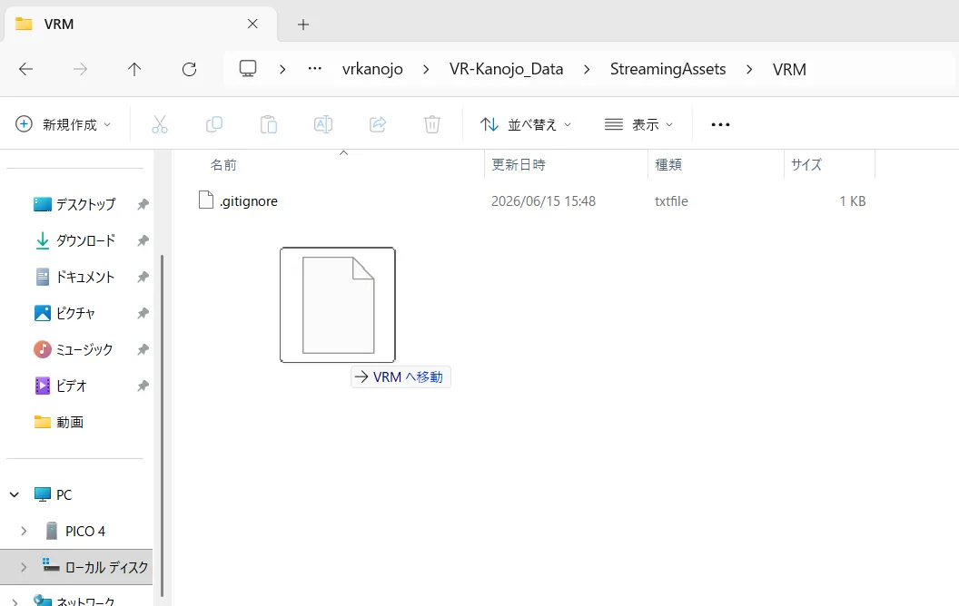
Task: Click the txtfile type cell
Action: click(671, 201)
